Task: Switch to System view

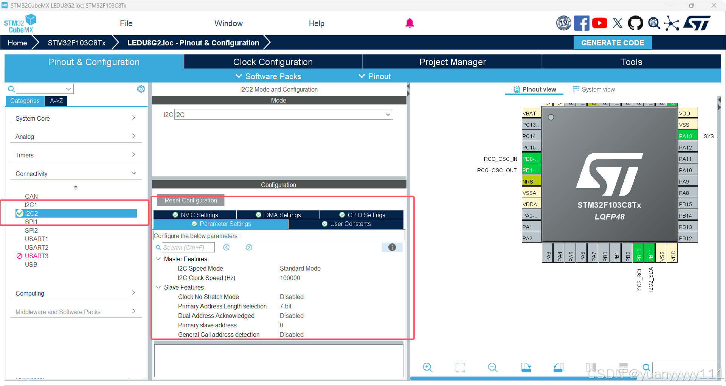Action: pyautogui.click(x=594, y=90)
